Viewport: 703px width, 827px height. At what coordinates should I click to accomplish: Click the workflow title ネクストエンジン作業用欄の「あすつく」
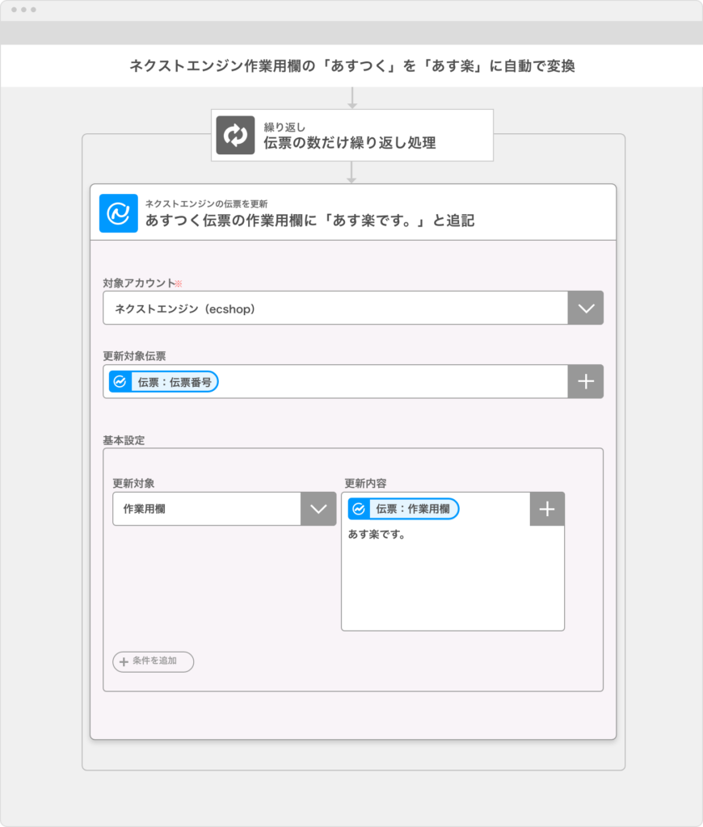point(352,66)
